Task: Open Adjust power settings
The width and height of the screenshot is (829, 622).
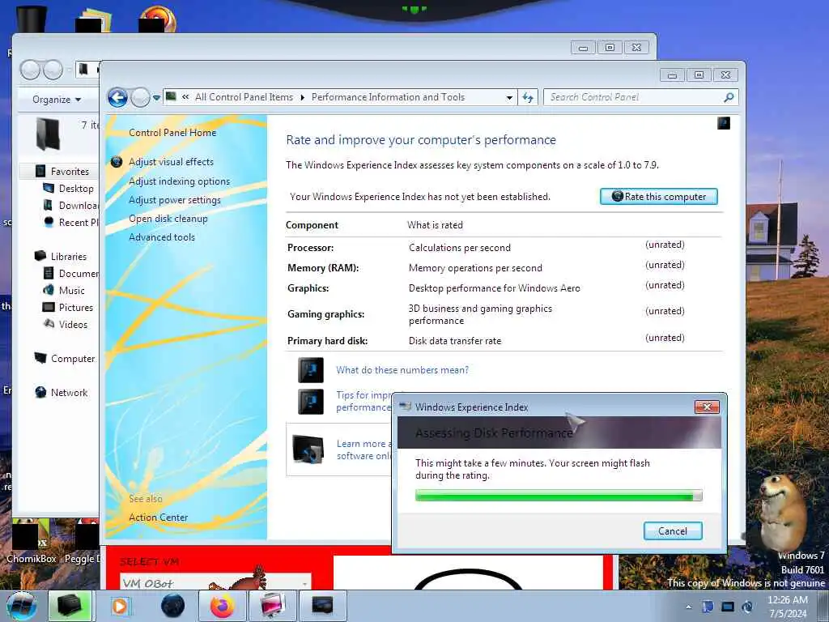Action: click(x=175, y=200)
